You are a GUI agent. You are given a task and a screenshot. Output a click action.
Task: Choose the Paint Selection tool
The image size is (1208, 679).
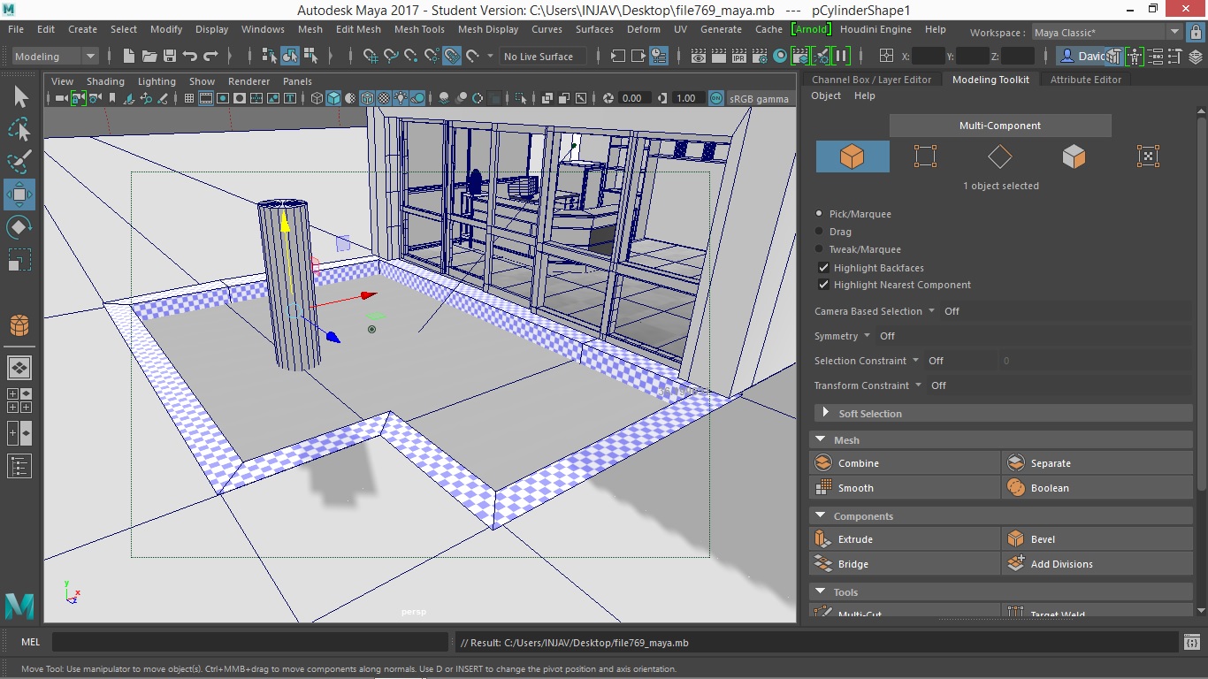[x=19, y=163]
